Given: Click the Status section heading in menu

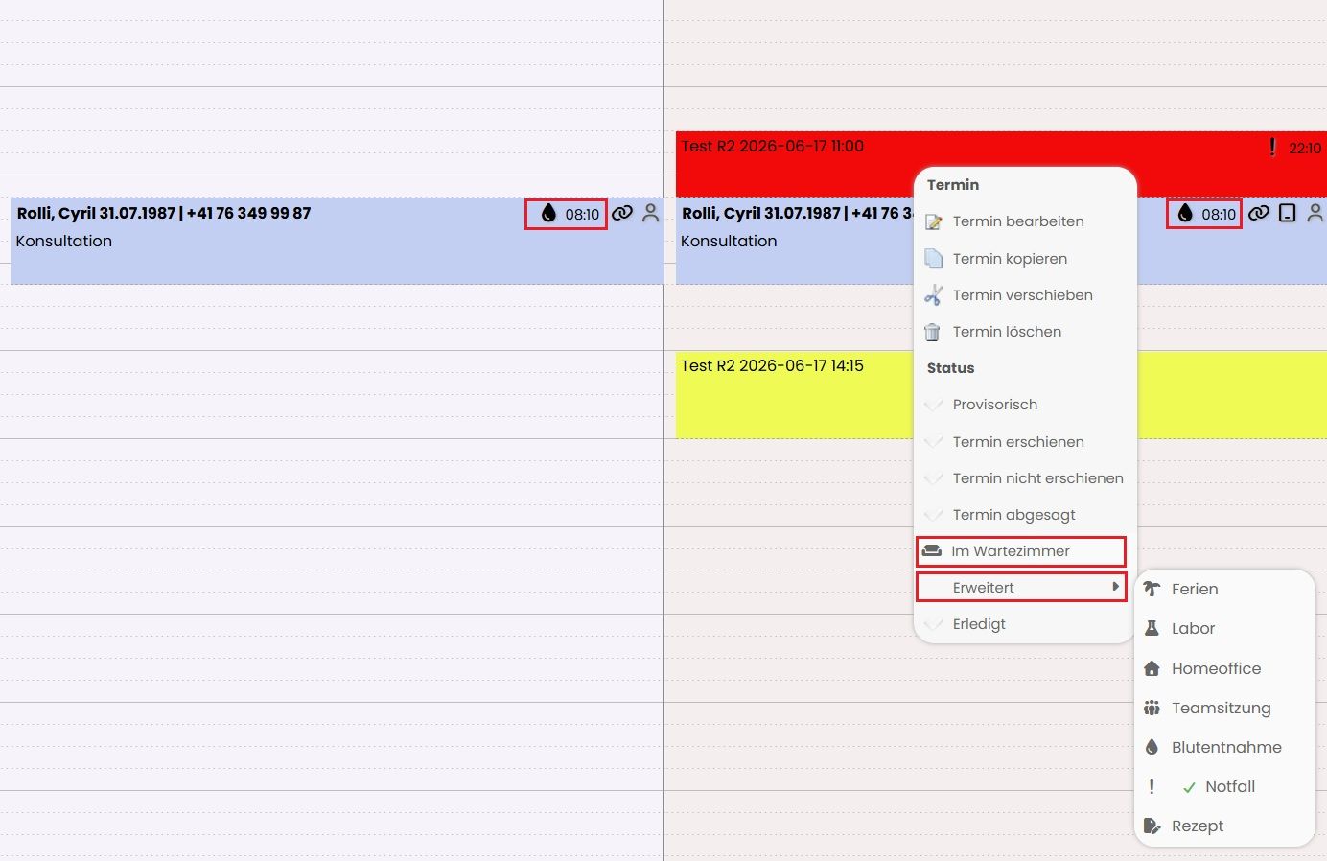Looking at the screenshot, I should [950, 368].
